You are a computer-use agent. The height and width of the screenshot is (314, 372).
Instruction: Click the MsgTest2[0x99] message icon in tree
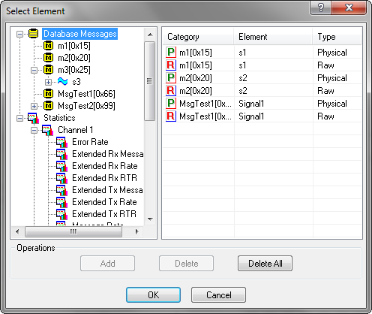pyautogui.click(x=48, y=106)
